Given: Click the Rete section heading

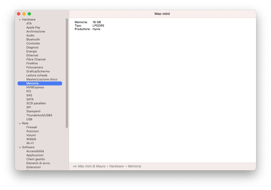Looking at the screenshot, I should point(25,123).
